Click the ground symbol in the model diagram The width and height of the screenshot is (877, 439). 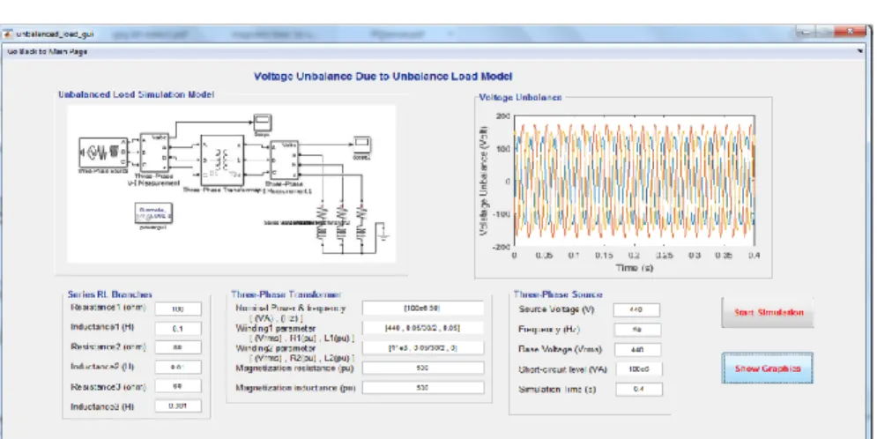[383, 232]
